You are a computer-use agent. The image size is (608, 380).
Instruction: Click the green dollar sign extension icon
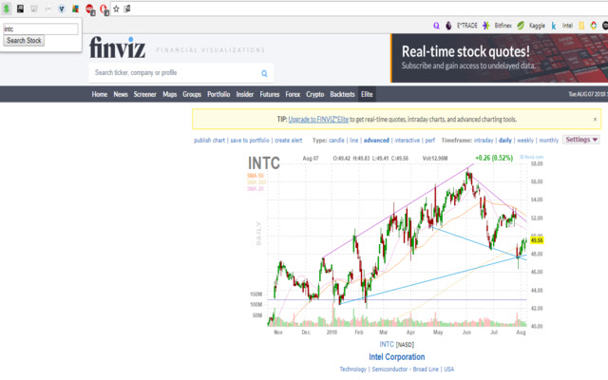(7, 9)
